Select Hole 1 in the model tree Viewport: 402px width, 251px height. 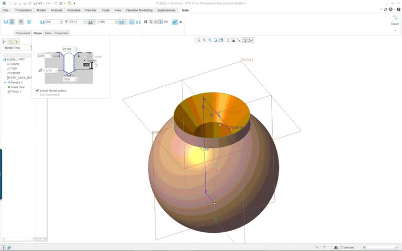coord(17,92)
